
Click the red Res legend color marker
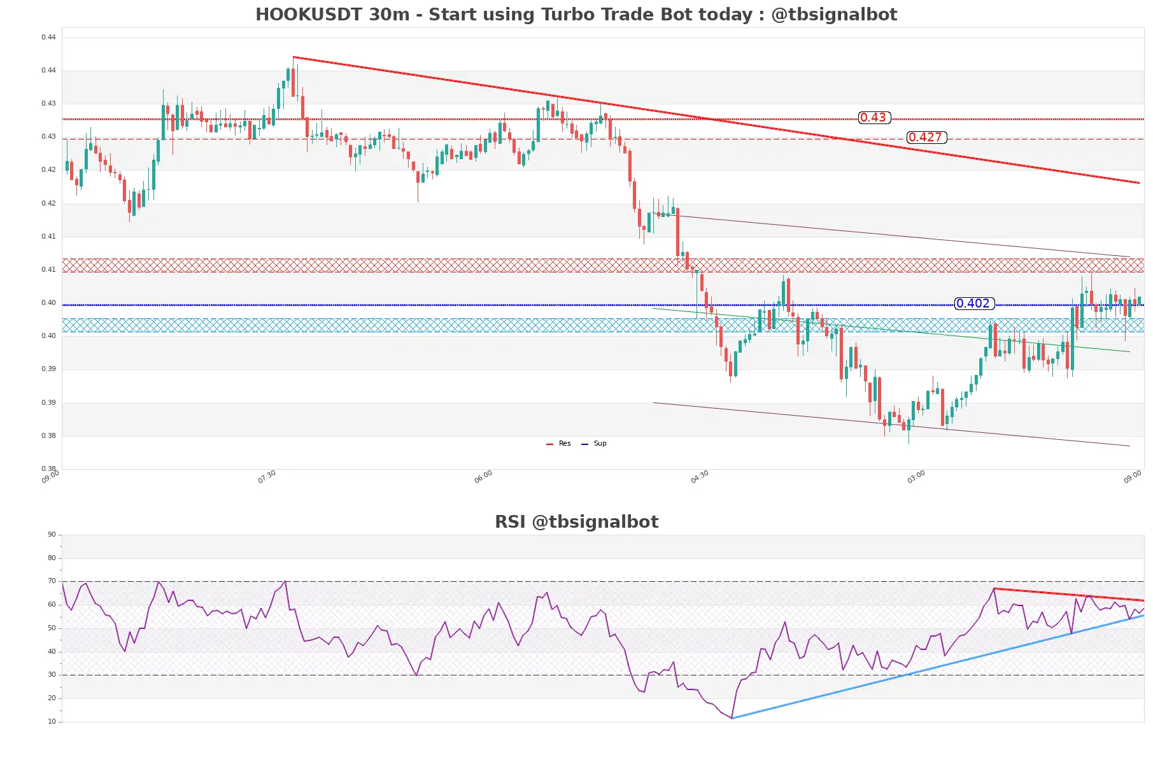point(550,444)
